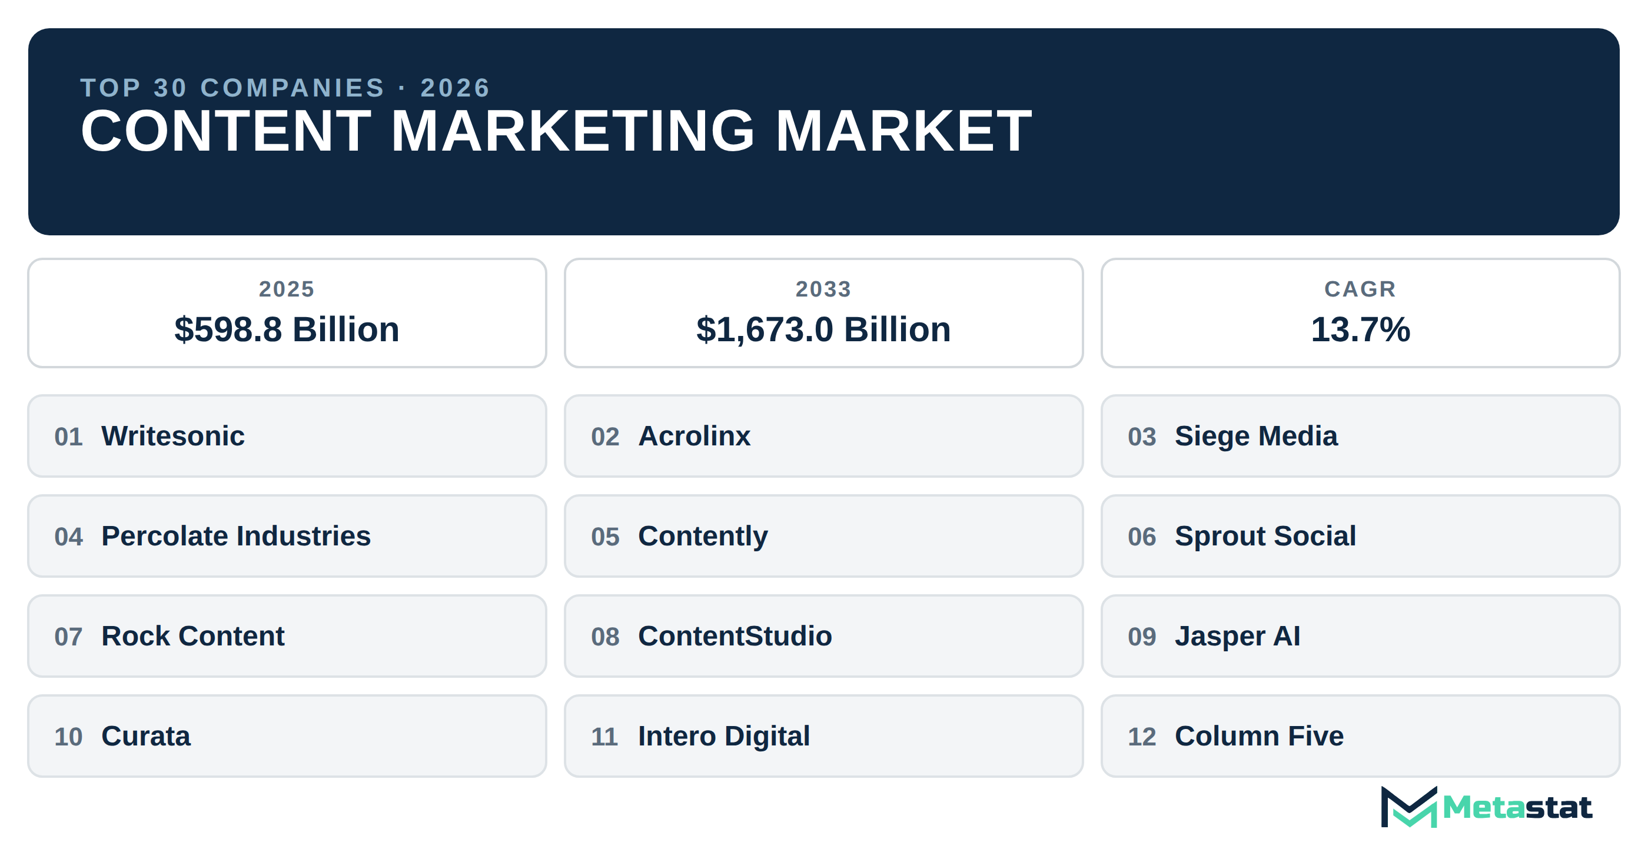Viewport: 1648px width, 859px height.
Task: Click the ContentStudio card
Action: [x=823, y=637]
